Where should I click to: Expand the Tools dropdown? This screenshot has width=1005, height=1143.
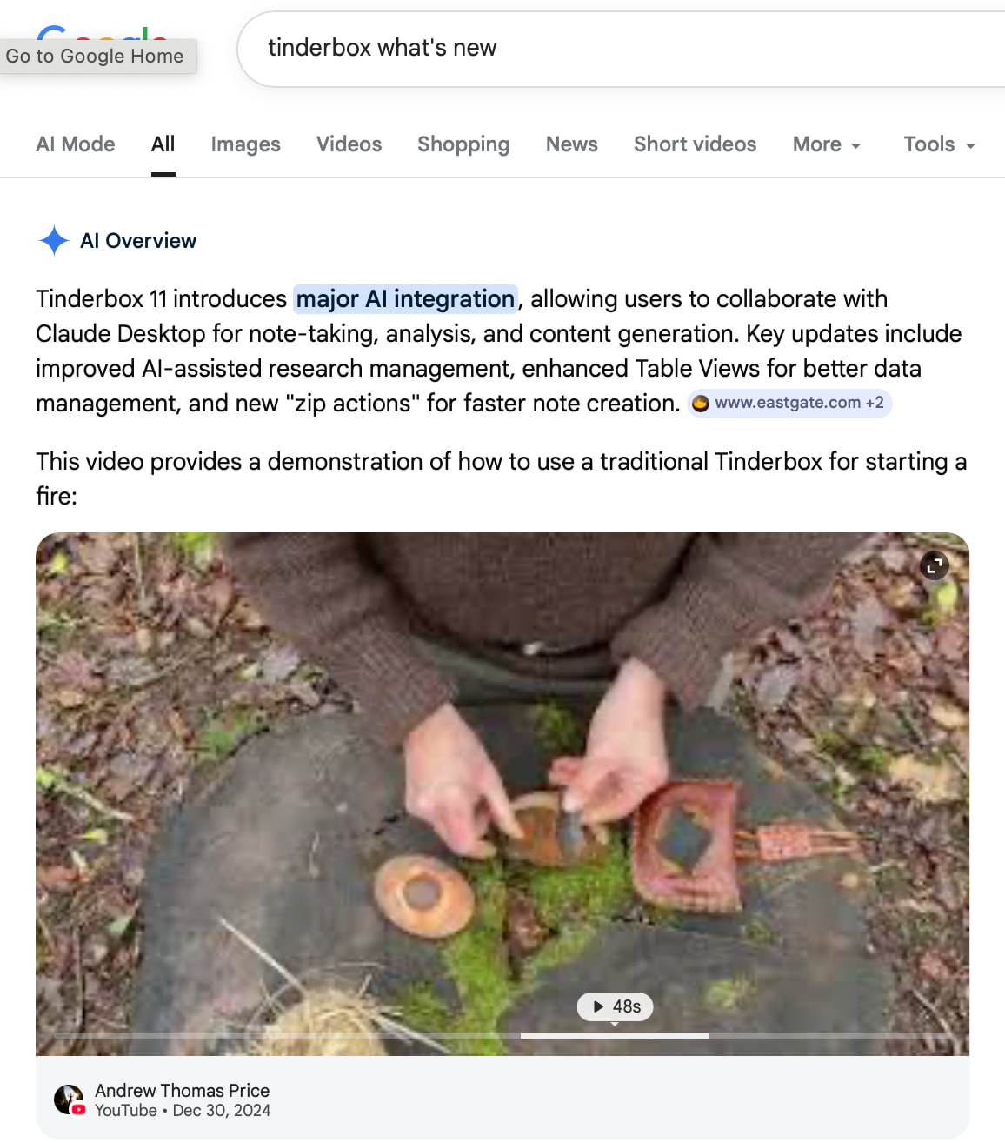(939, 144)
